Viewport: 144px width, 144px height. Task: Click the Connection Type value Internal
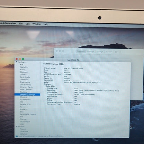pos(77,104)
